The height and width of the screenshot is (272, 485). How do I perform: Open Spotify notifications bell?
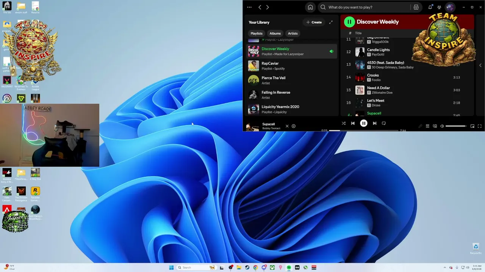430,7
